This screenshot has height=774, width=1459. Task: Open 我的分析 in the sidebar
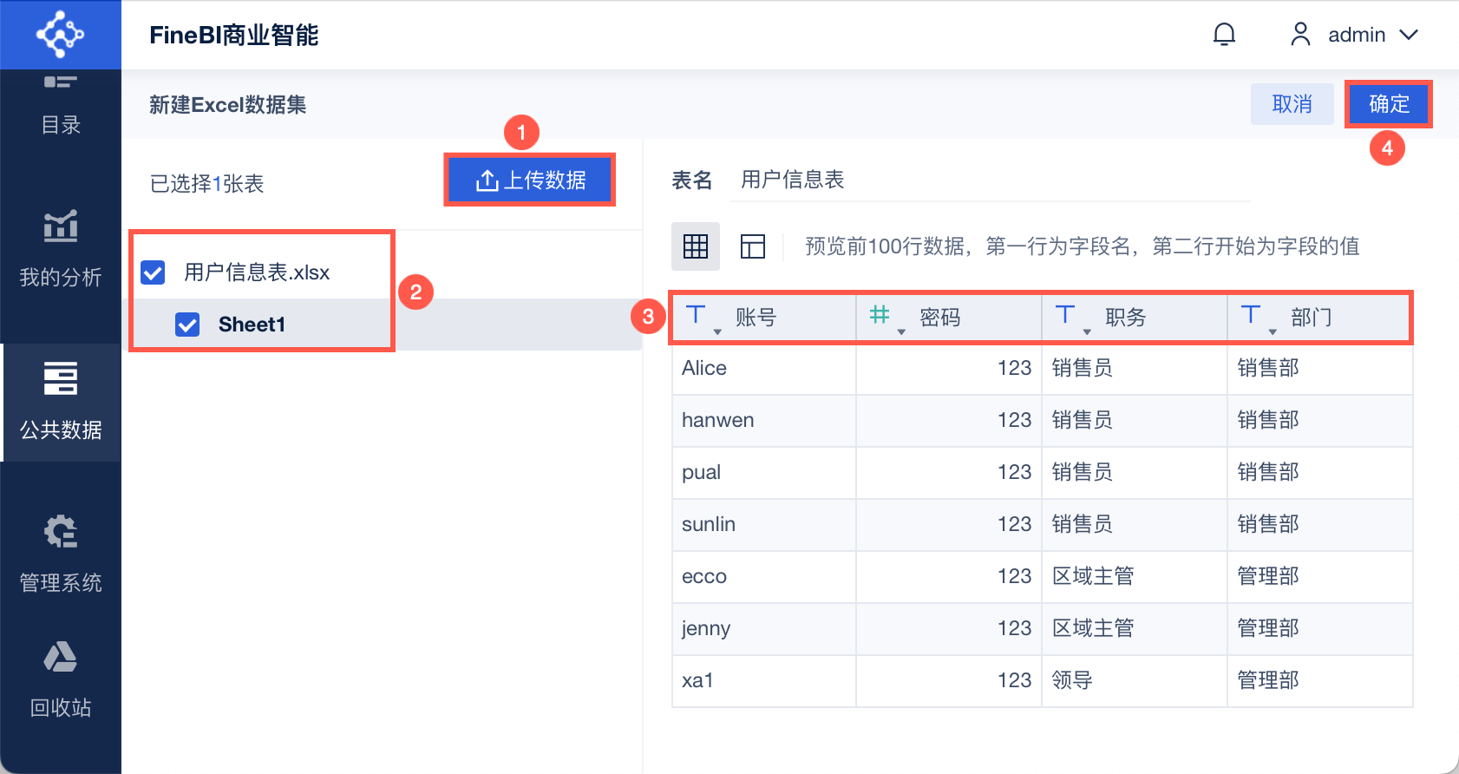61,248
